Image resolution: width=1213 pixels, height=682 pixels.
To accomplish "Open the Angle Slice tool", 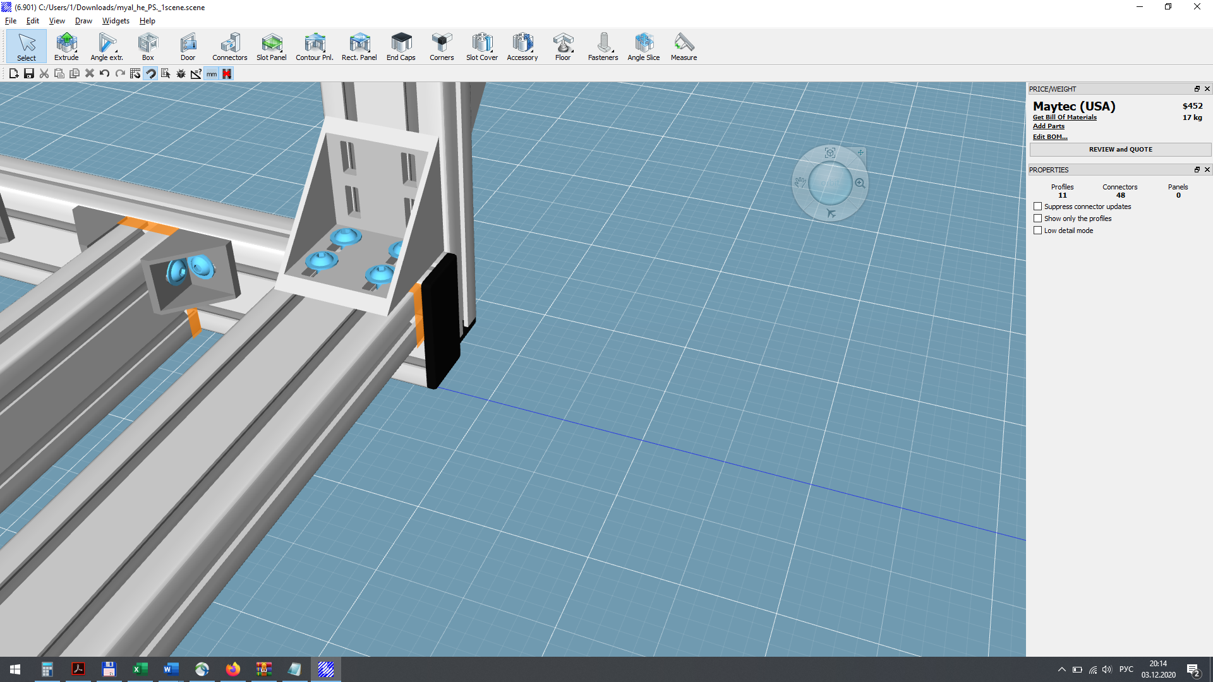I will [643, 47].
